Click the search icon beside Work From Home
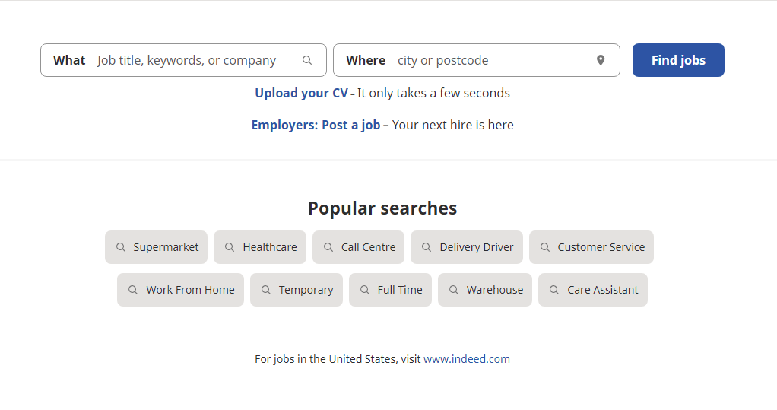 coord(133,290)
